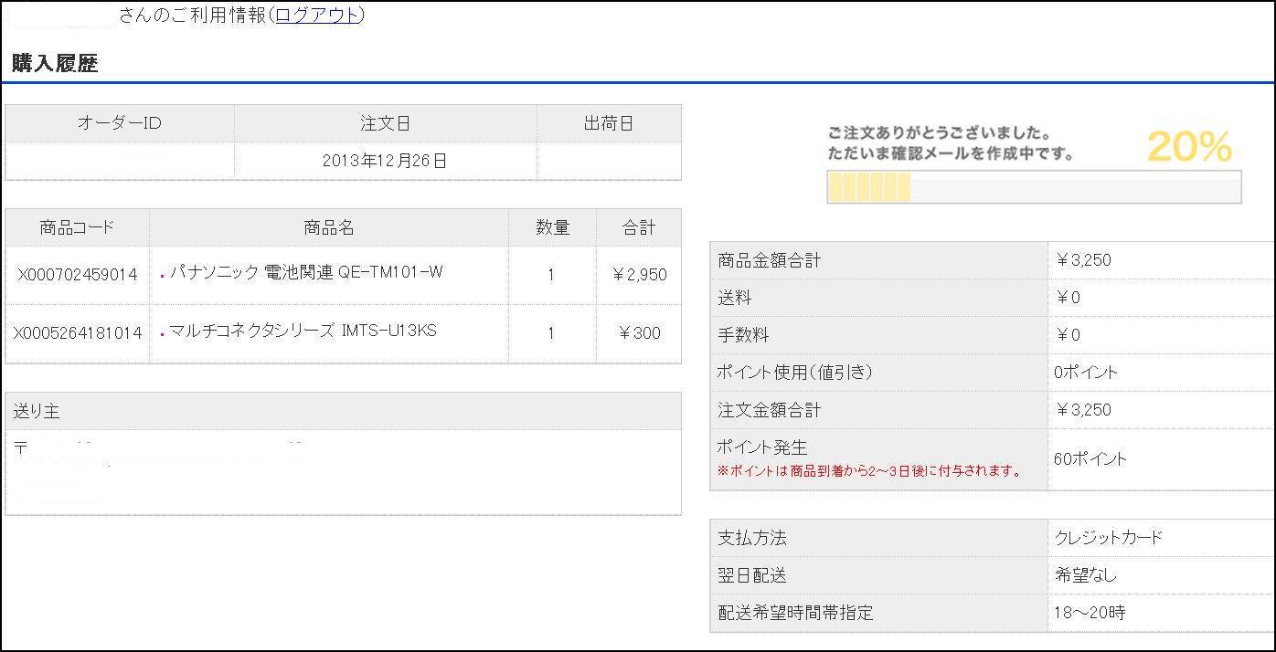
Task: Click product code X000702459014
Action: (x=77, y=274)
